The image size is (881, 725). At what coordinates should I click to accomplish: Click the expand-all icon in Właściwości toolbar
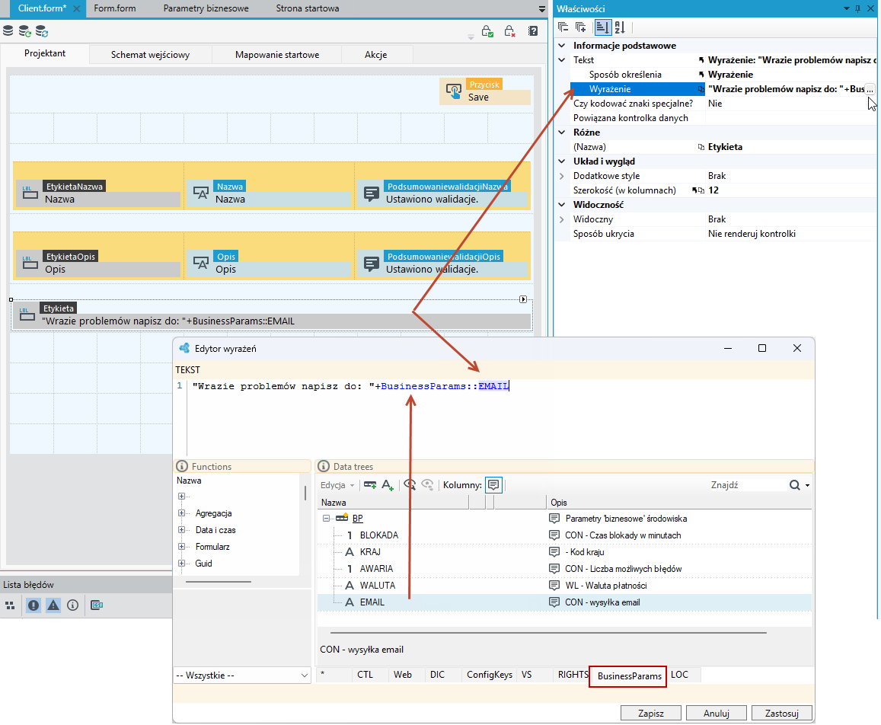[x=581, y=27]
